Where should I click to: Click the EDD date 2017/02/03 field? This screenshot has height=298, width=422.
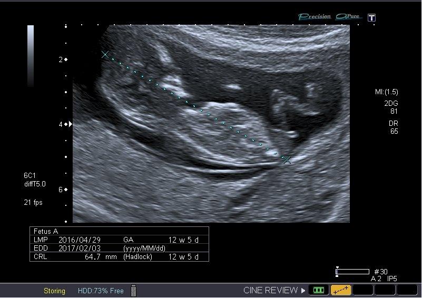[81, 248]
